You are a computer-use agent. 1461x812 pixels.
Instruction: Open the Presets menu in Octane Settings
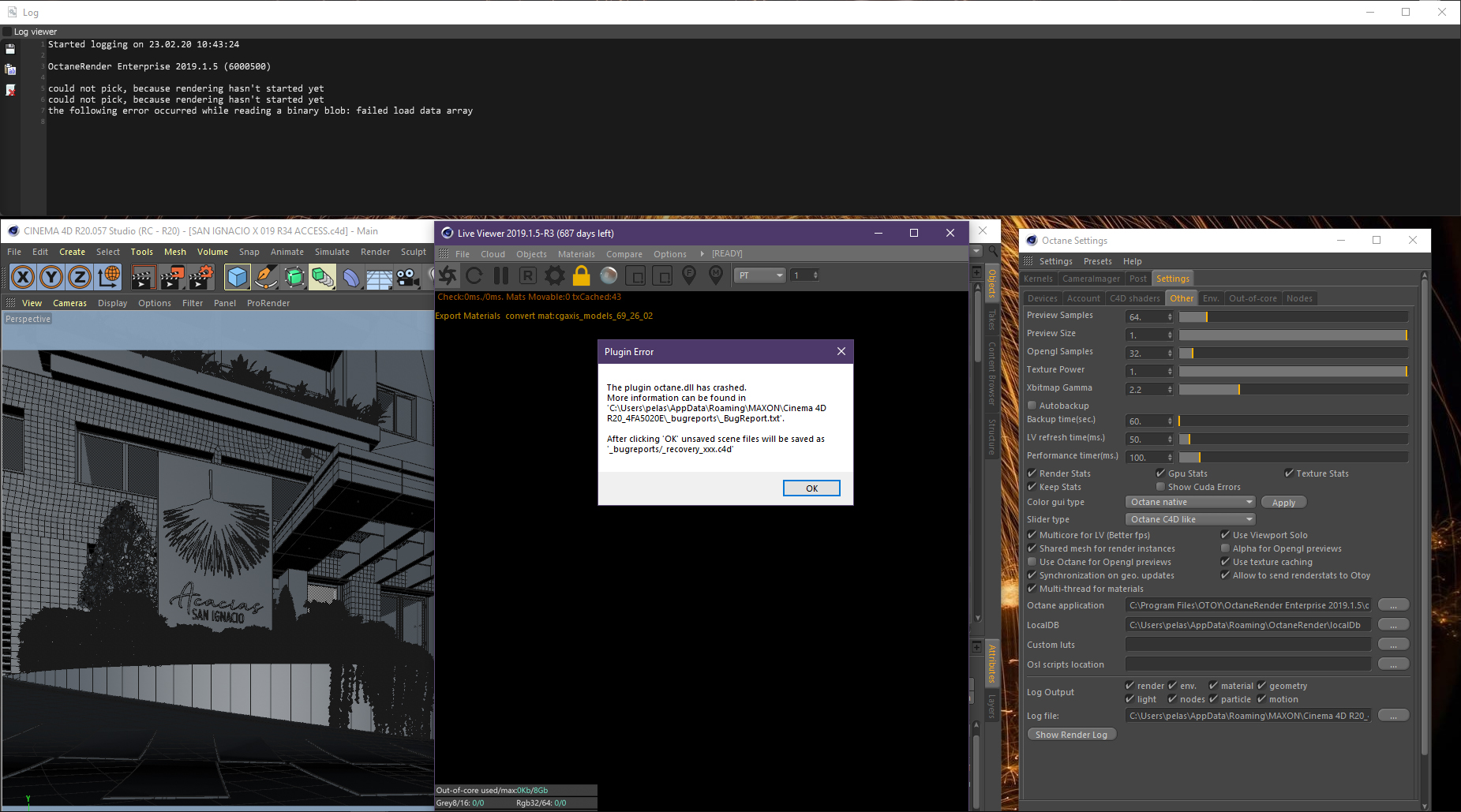[x=1097, y=261]
